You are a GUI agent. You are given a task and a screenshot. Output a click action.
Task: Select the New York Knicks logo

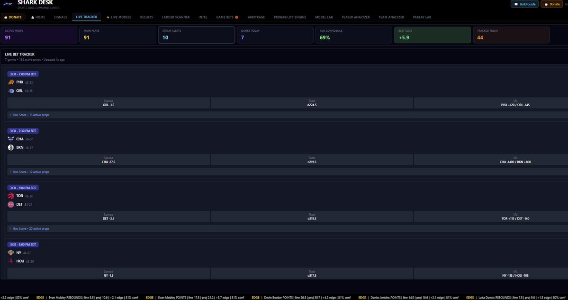(x=10, y=252)
